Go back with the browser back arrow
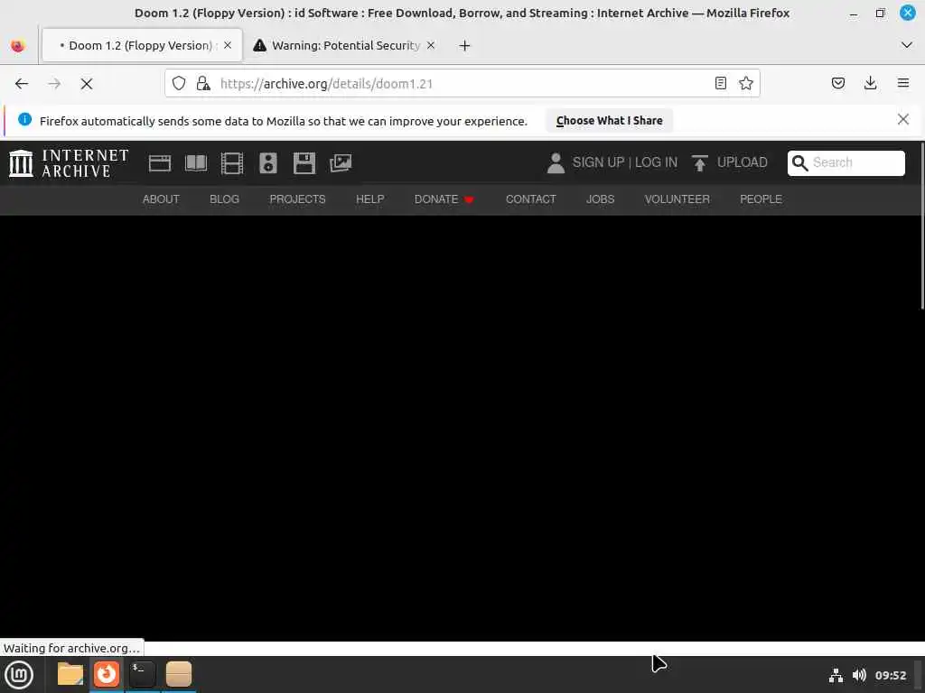This screenshot has height=693, width=925. click(22, 84)
